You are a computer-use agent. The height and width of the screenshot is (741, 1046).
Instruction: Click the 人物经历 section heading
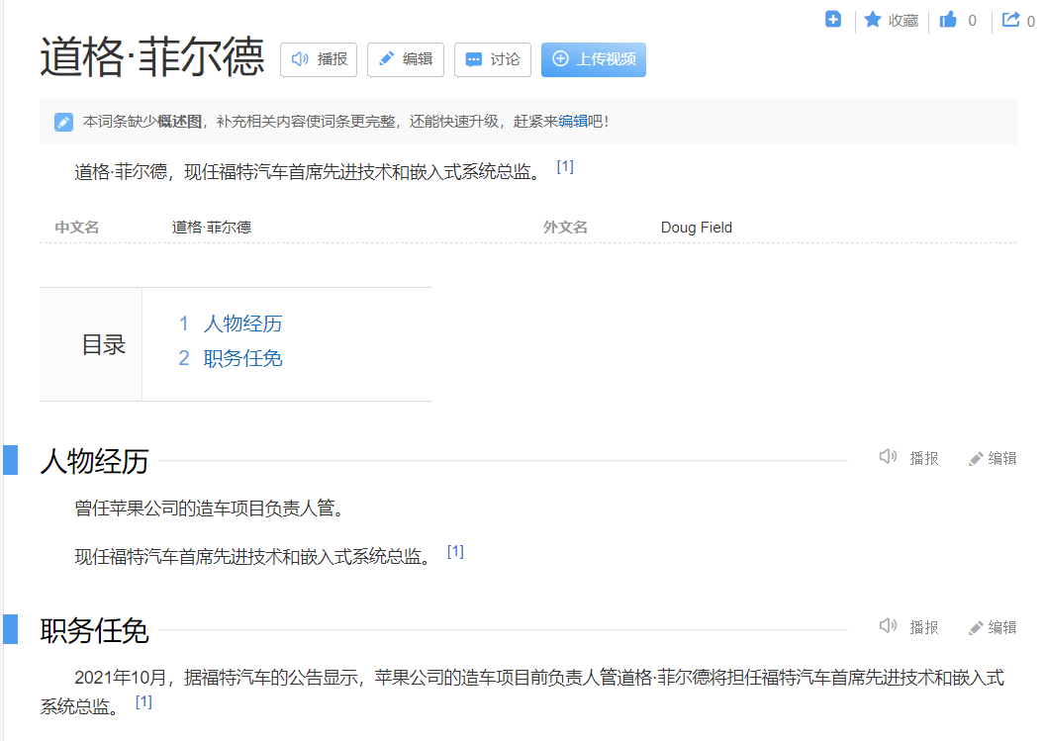94,462
